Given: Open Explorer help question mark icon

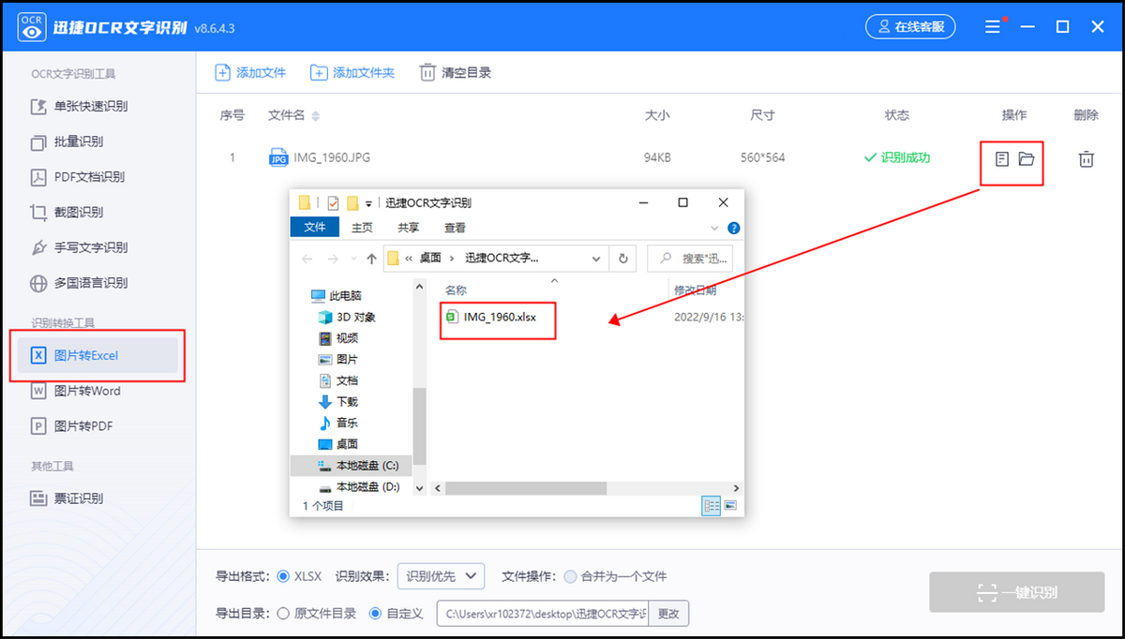Looking at the screenshot, I should (x=734, y=228).
